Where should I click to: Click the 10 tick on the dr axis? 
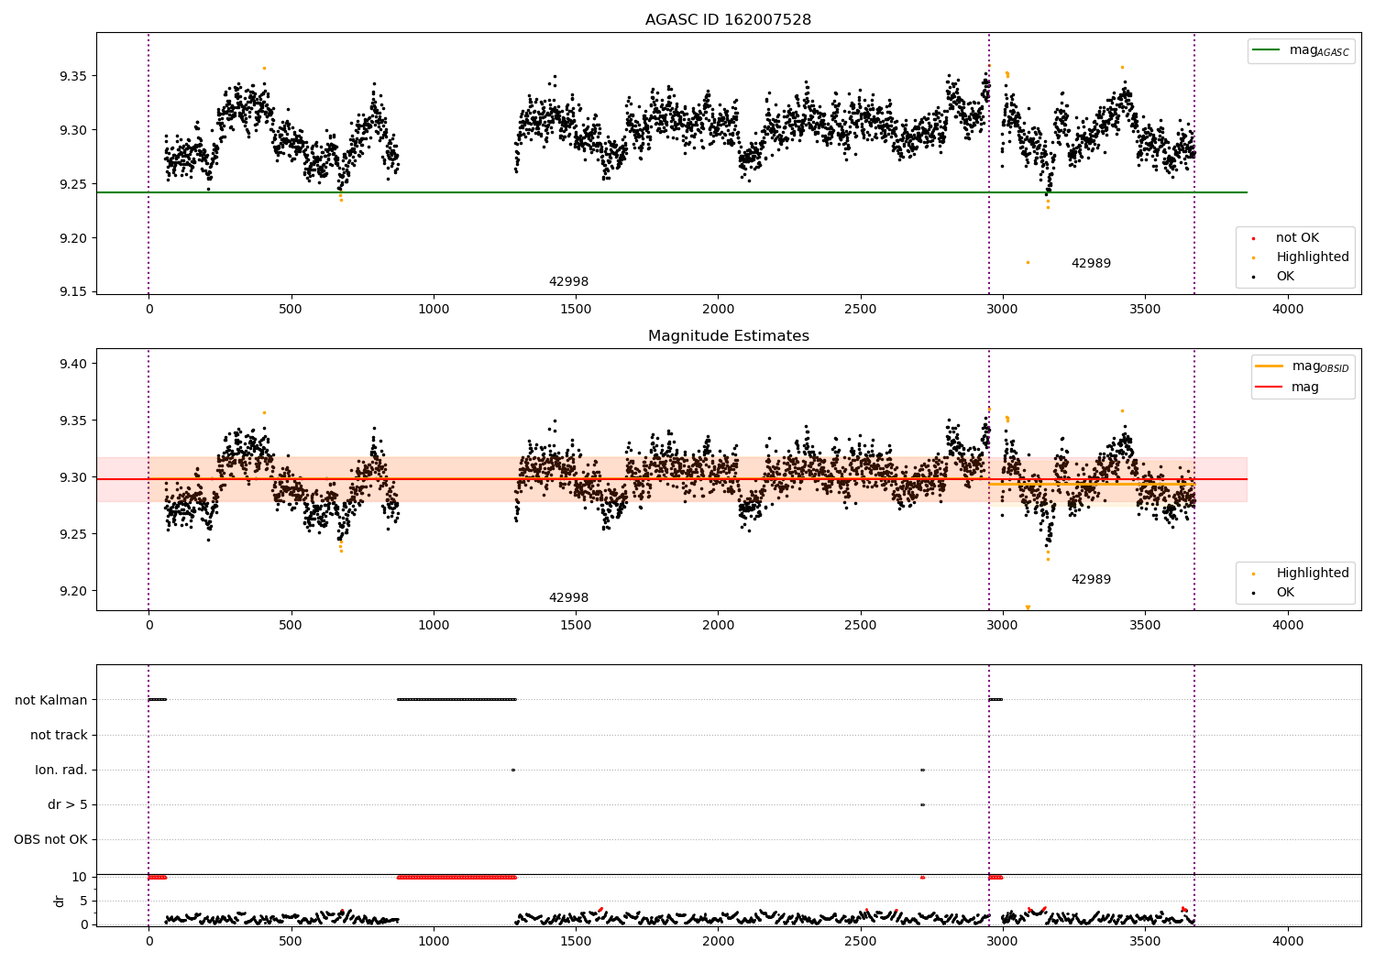click(x=80, y=877)
